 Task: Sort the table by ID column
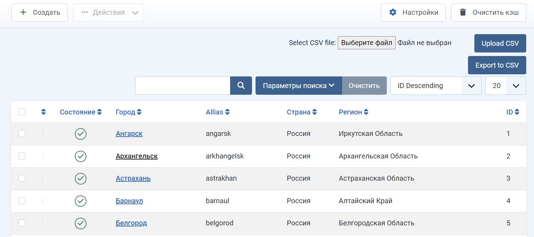512,112
